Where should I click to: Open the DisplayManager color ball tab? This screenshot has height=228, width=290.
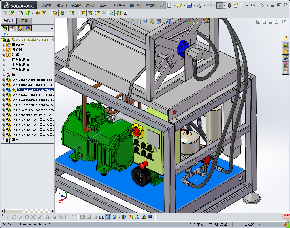pos(27,28)
